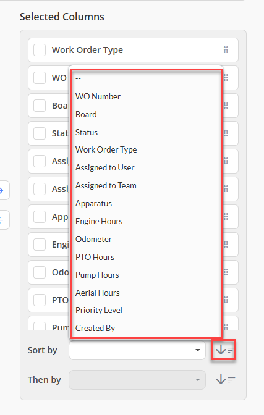Open the Sort by dropdown
The height and width of the screenshot is (415, 264).
click(137, 350)
